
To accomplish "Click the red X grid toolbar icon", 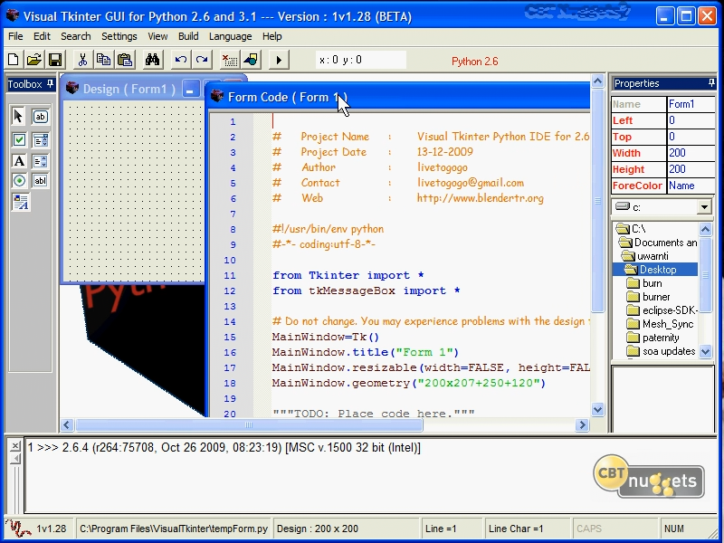I will point(230,60).
